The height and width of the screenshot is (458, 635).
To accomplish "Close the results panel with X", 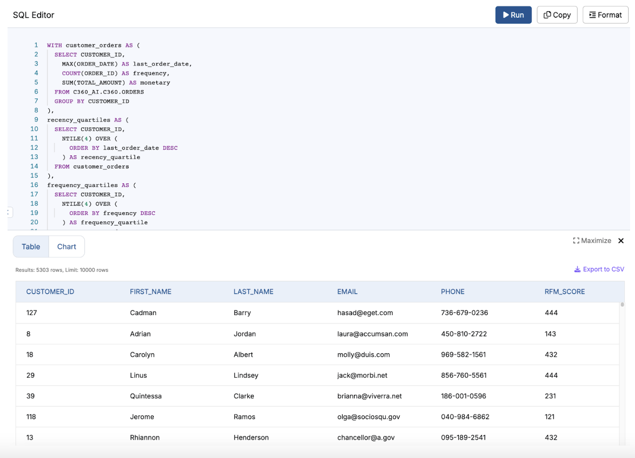I will [x=621, y=241].
